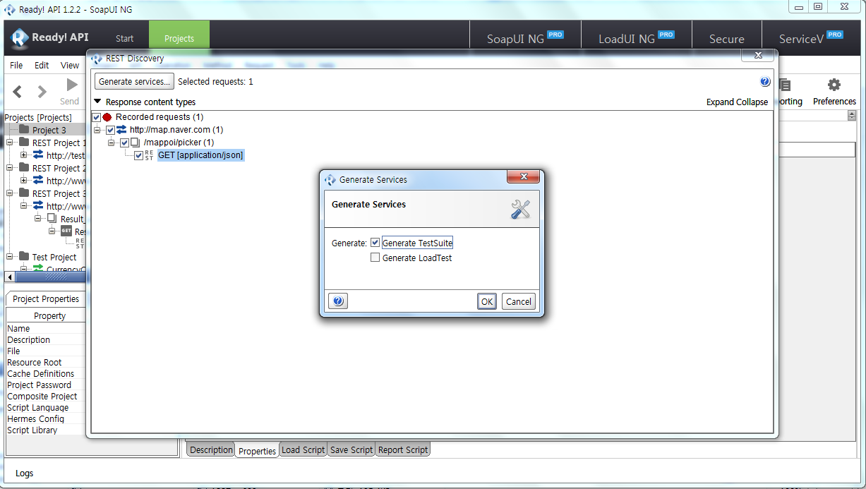Click the red Recorded requests icon

click(107, 117)
